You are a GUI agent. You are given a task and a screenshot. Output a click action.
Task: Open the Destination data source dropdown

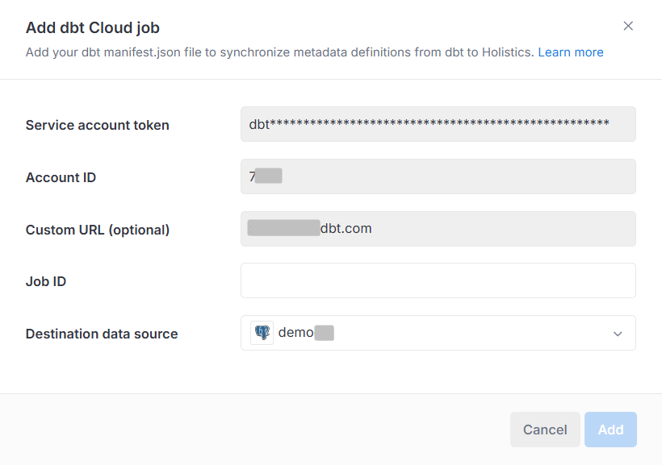[x=438, y=333]
